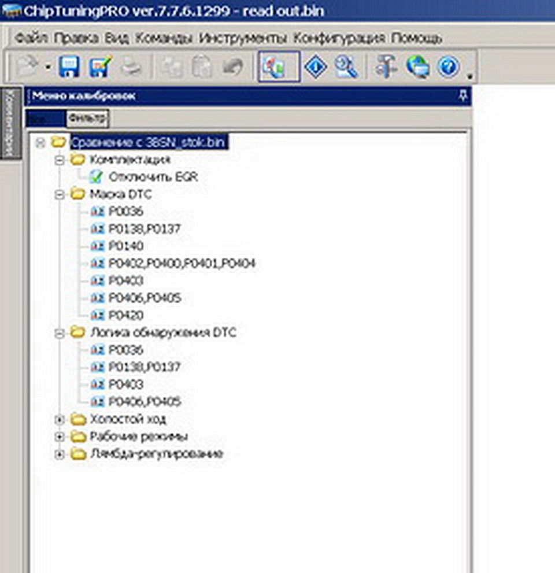The height and width of the screenshot is (573, 555).
Task: Click the Save (floppy disk) toolbar icon
Action: click(x=69, y=66)
